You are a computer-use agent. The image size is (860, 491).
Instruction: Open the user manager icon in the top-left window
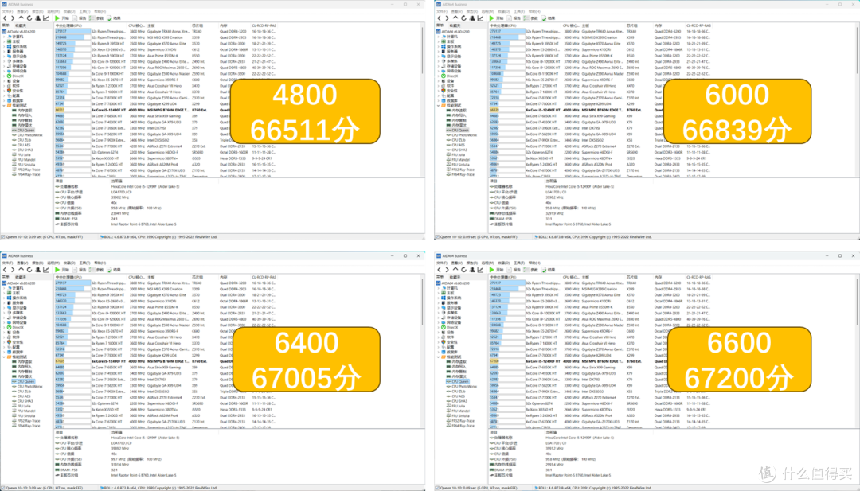[38, 18]
